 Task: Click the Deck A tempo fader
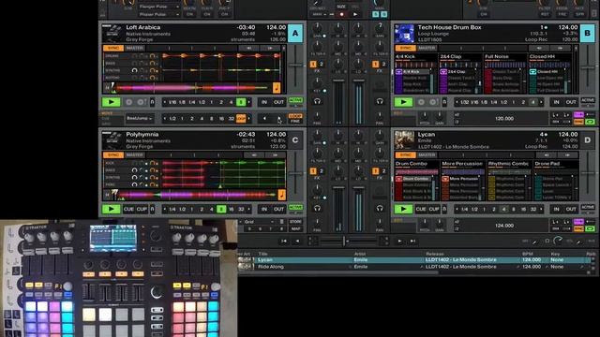click(x=295, y=65)
